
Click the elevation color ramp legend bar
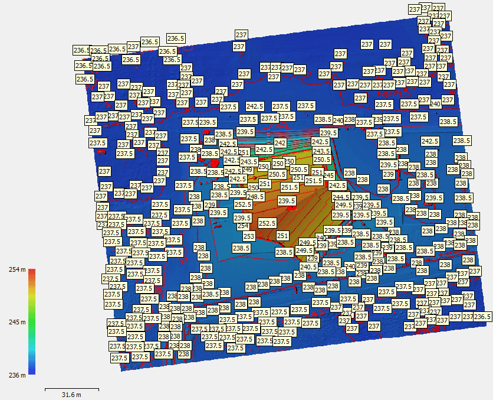click(32, 322)
